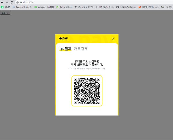Click the 결제하기 button at top left
173x140 pixels.
coord(5,13)
